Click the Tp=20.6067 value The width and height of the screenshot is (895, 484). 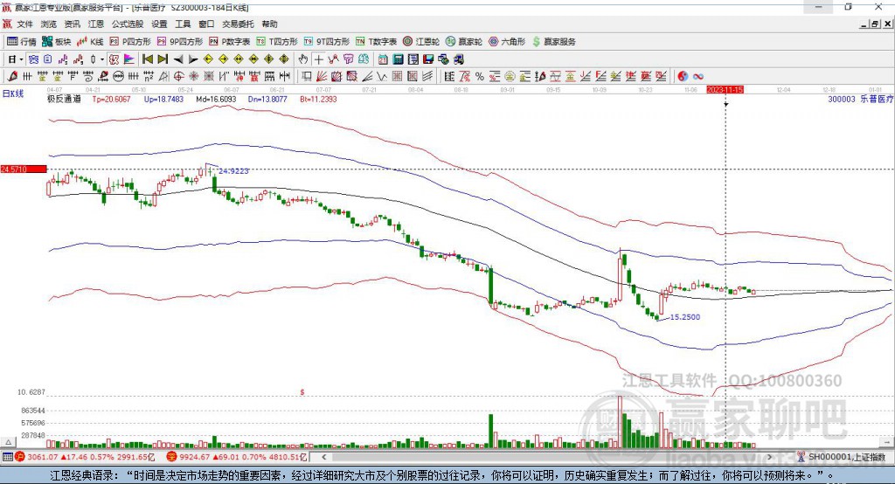pyautogui.click(x=111, y=99)
